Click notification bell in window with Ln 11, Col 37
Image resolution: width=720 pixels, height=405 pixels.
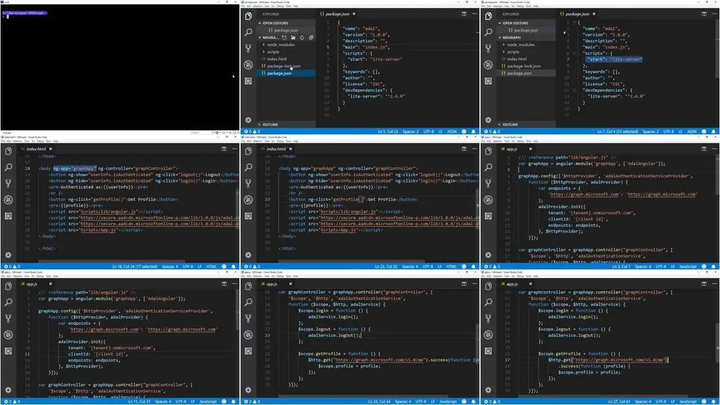tap(234, 402)
